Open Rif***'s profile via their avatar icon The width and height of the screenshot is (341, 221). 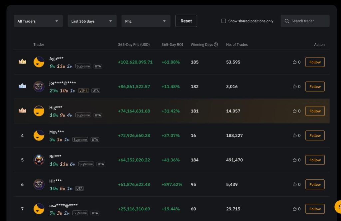[x=39, y=160]
